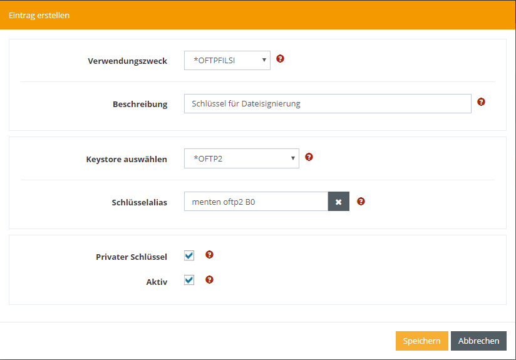Image resolution: width=516 pixels, height=360 pixels.
Task: Click help icon beside Beschreibung field
Action: coord(481,102)
